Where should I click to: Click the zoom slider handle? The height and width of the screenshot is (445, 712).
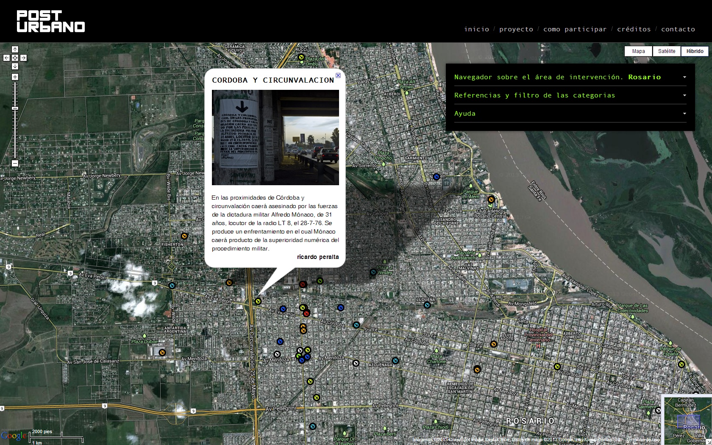(15, 108)
